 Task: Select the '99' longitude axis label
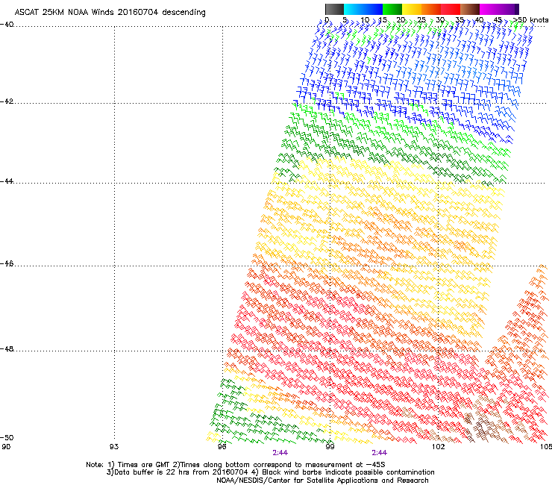tap(330, 447)
